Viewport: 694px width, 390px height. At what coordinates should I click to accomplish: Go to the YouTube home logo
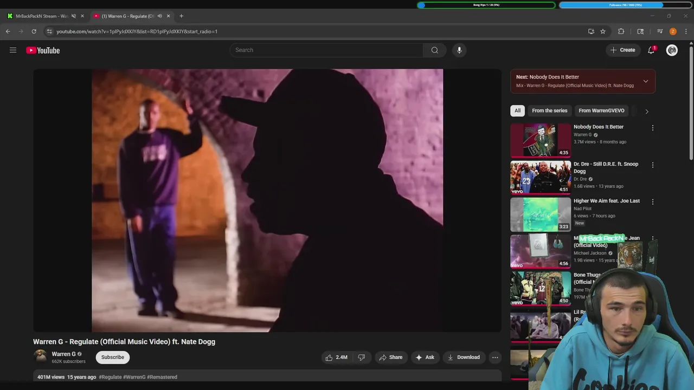tap(43, 50)
